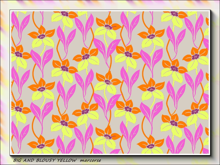The width and height of the screenshot is (220, 165).
Task: Open the floral pattern image at its center
Action: click(110, 82)
